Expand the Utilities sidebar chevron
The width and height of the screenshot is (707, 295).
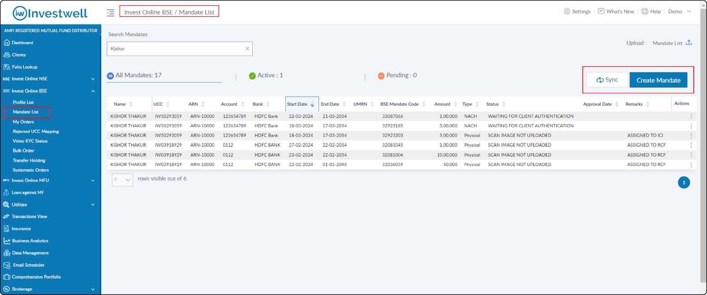click(x=93, y=205)
